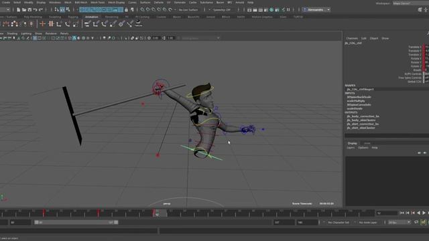This screenshot has width=429, height=241.
Task: Toggle Make Live magnet icon
Action: 170,9
